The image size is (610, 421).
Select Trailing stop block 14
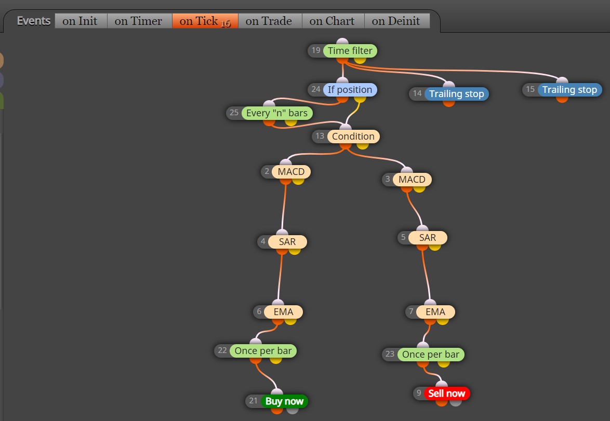tap(457, 94)
